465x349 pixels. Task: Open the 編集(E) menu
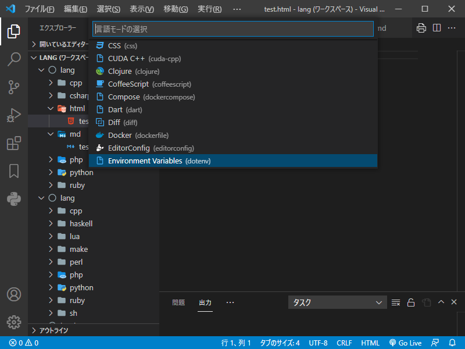coord(76,9)
